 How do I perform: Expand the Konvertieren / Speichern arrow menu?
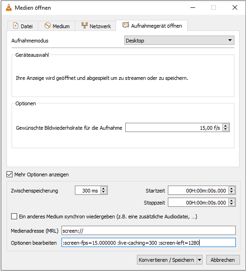coord(199,260)
